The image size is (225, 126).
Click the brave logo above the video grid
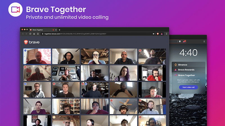click(x=32, y=42)
